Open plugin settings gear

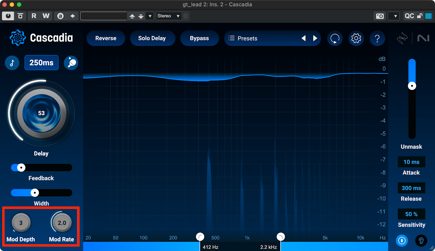[x=356, y=38]
